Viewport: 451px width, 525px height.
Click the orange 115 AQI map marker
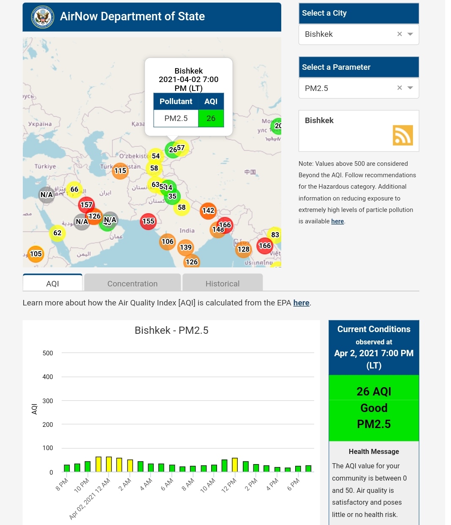click(x=120, y=171)
